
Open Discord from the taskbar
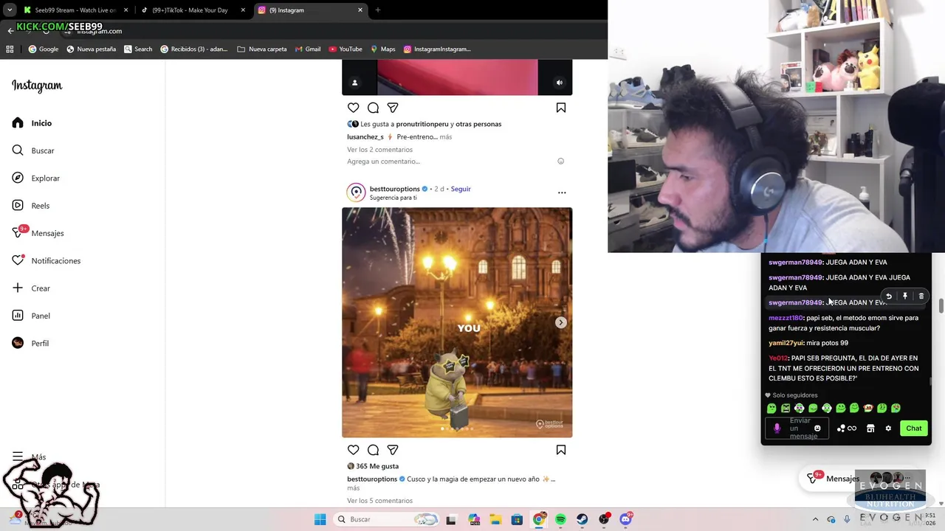pos(625,519)
